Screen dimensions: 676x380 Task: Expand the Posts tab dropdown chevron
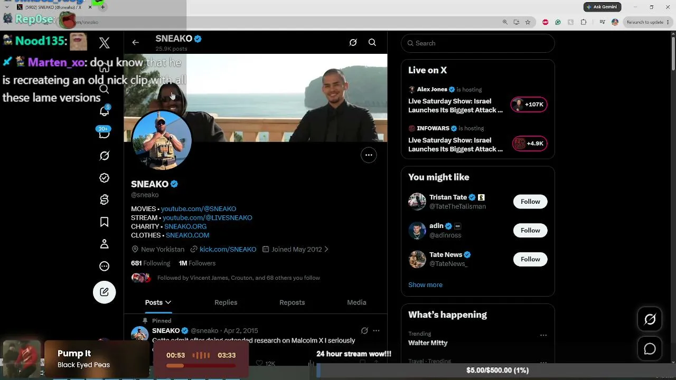click(168, 302)
